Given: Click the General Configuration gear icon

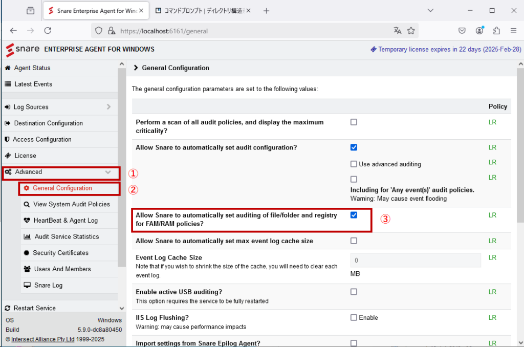Looking at the screenshot, I should coord(27,188).
